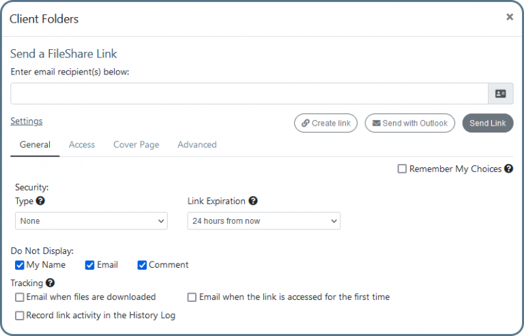The image size is (524, 336).
Task: Open the Security Type dropdown
Action: [x=91, y=221]
